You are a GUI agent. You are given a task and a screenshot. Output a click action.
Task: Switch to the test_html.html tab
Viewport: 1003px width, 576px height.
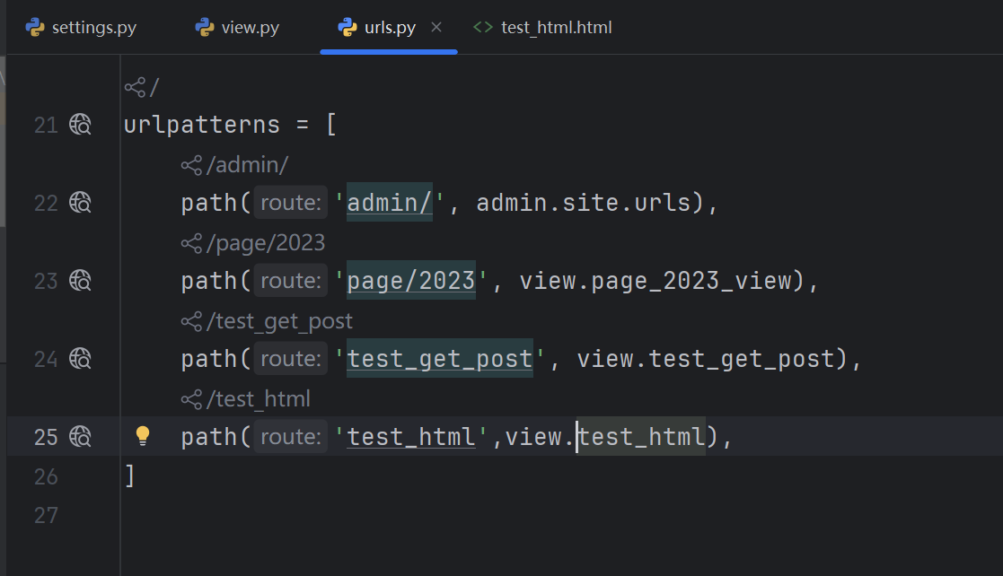(544, 28)
